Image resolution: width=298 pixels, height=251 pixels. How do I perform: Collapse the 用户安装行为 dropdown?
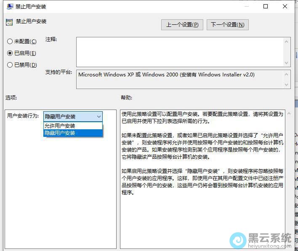pos(98,117)
